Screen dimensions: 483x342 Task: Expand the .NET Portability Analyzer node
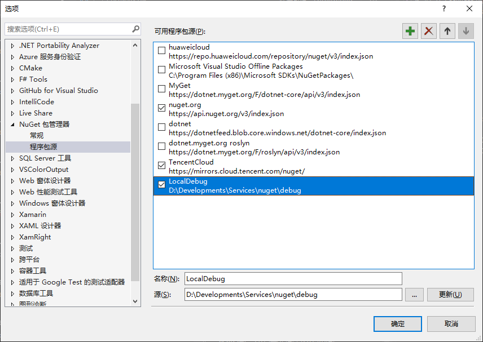pyautogui.click(x=12, y=46)
